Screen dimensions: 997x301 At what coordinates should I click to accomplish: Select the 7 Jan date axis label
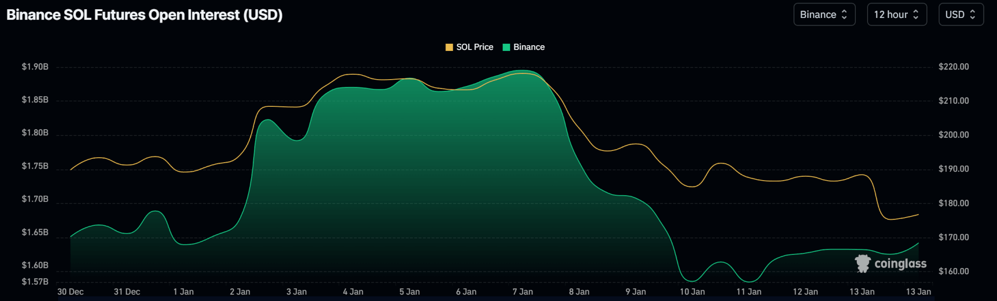pos(522,292)
